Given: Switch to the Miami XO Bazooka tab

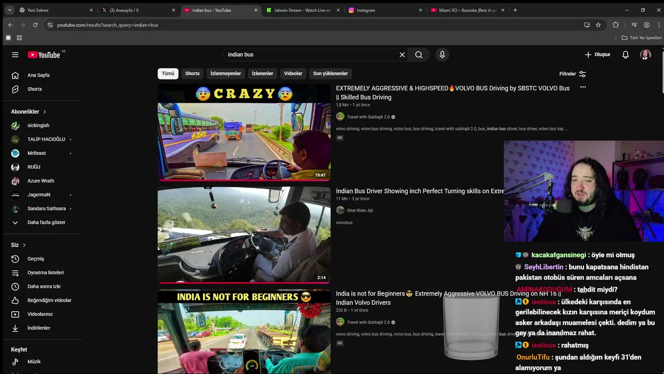Looking at the screenshot, I should point(468,10).
